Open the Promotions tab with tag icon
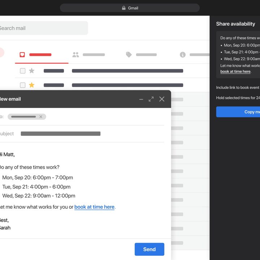 pyautogui.click(x=129, y=55)
